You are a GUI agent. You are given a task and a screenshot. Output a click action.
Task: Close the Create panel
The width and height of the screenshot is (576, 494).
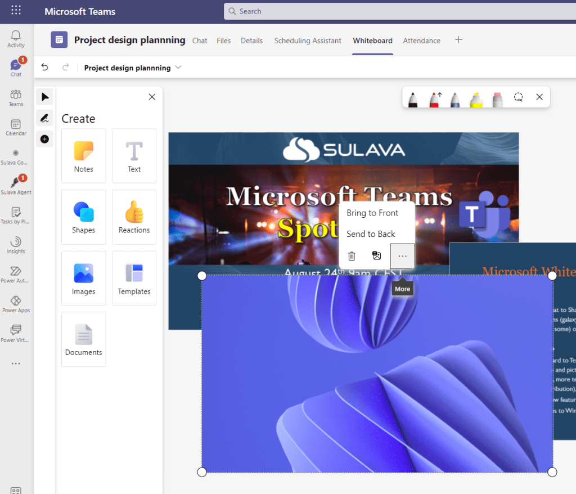(152, 97)
